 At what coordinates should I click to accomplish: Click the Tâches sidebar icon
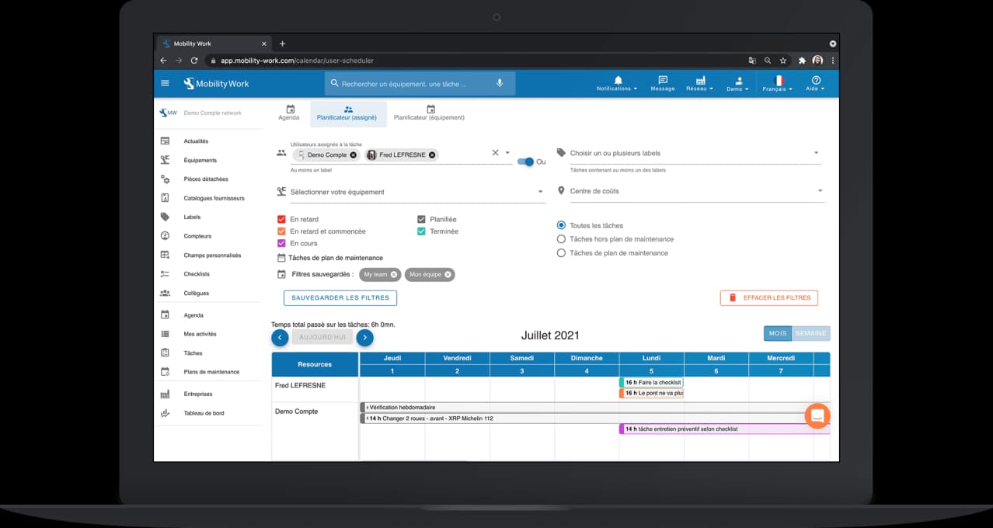165,353
